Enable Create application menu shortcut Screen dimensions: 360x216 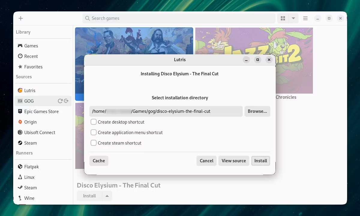94,132
